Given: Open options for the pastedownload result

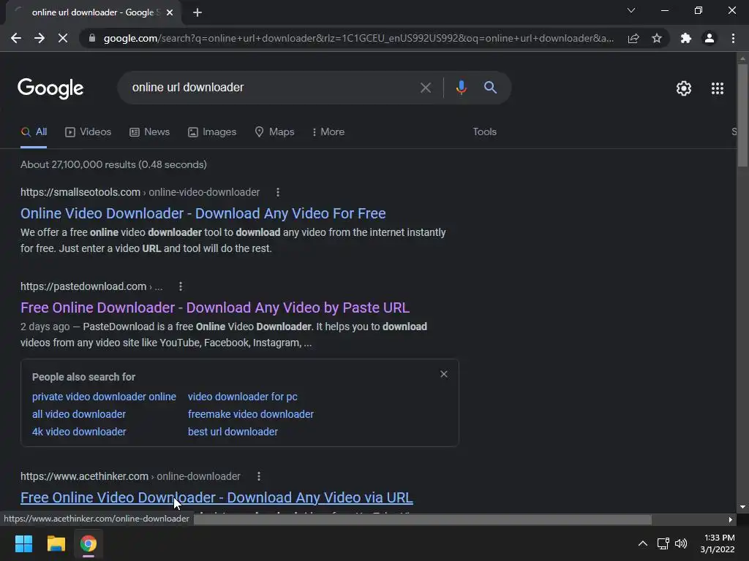Looking at the screenshot, I should 180,286.
